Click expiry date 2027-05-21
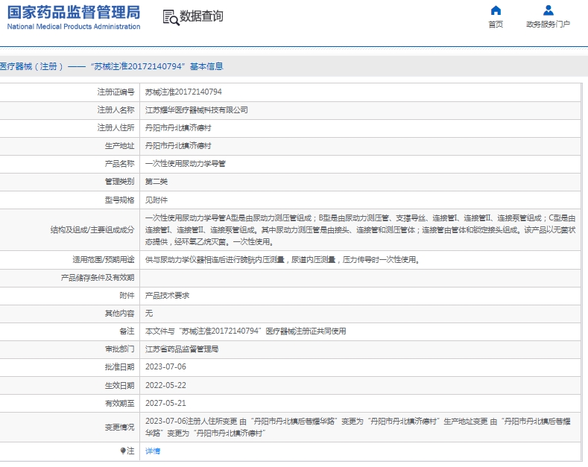Screen dimensions: 588x467 [165, 403]
